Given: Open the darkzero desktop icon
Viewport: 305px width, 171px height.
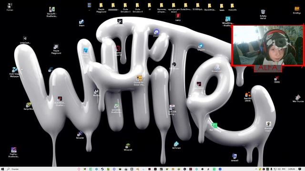Looking at the screenshot, I should click(234, 157).
